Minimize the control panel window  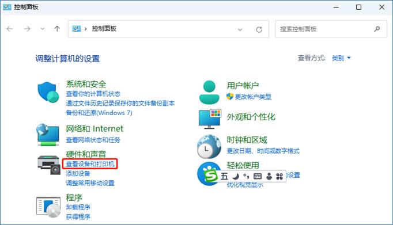click(x=336, y=7)
